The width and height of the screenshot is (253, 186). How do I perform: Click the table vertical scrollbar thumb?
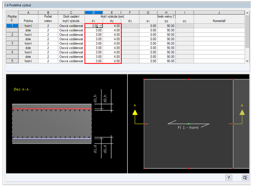point(247,32)
